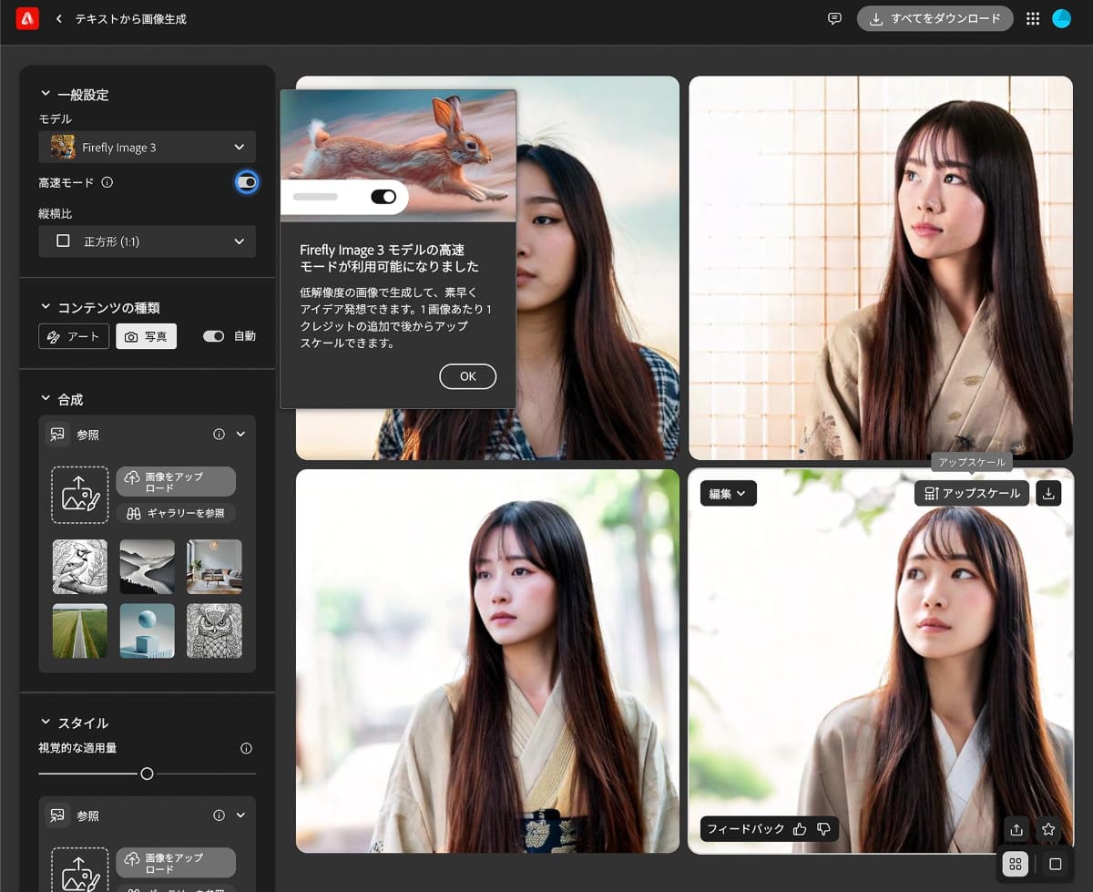Share the bottom-right generated image
Image resolution: width=1093 pixels, height=892 pixels.
[x=1016, y=829]
